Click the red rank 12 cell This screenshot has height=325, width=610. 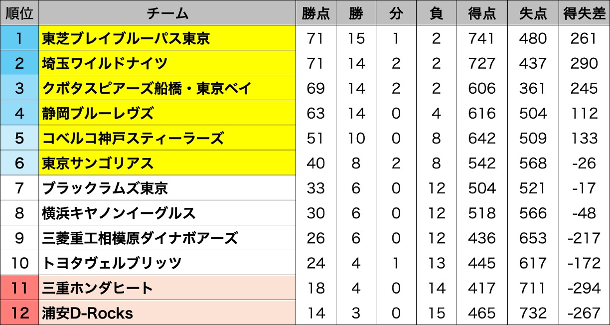(19, 313)
